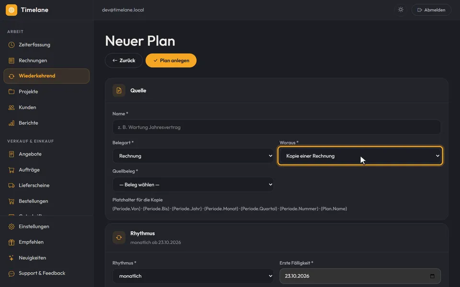Open Zeiterfassung clock icon in sidebar
This screenshot has width=460, height=287.
coord(11,45)
